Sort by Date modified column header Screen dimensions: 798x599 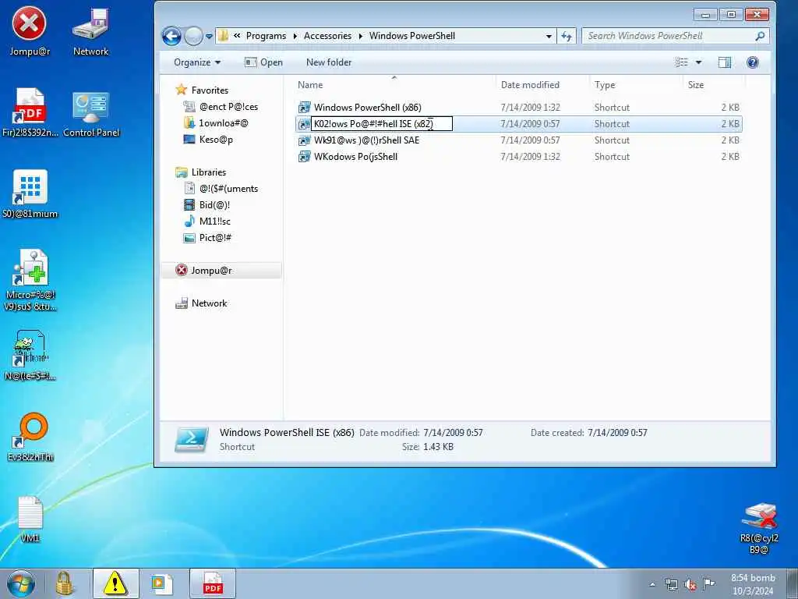tap(542, 84)
